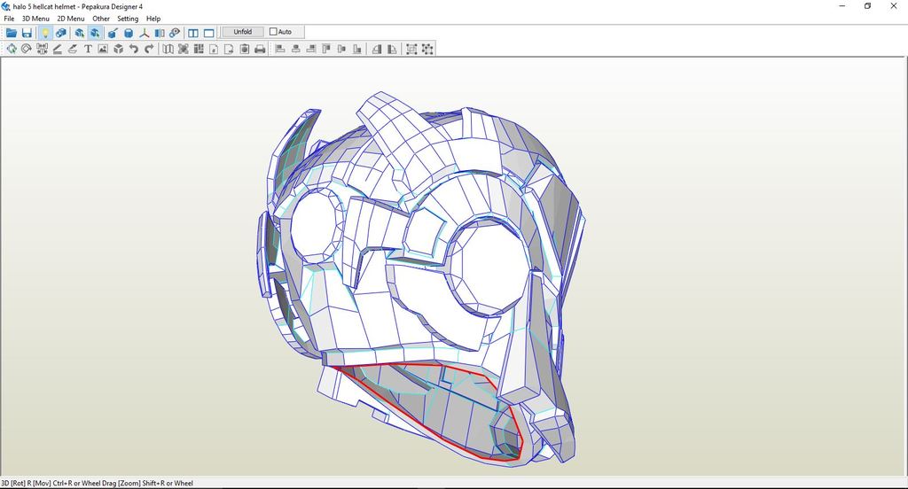Click the Print printer icon
Screen dimensions: 908x489
260,50
